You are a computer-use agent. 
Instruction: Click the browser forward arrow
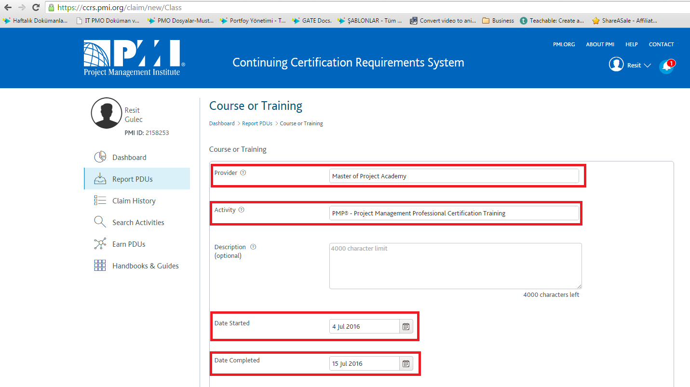[x=22, y=7]
